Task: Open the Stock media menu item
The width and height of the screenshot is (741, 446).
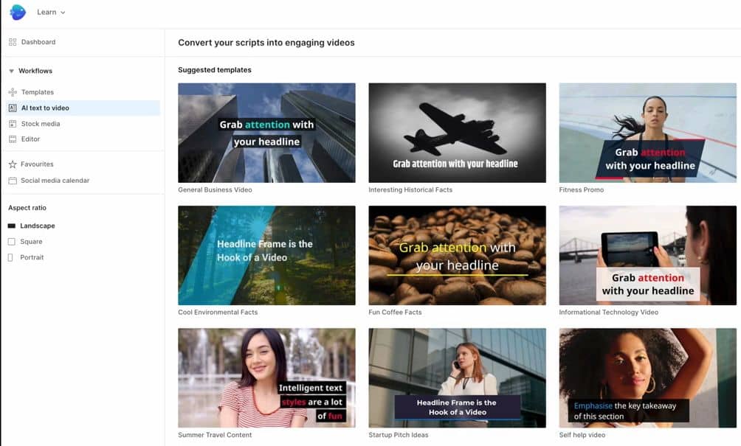Action: pos(41,124)
